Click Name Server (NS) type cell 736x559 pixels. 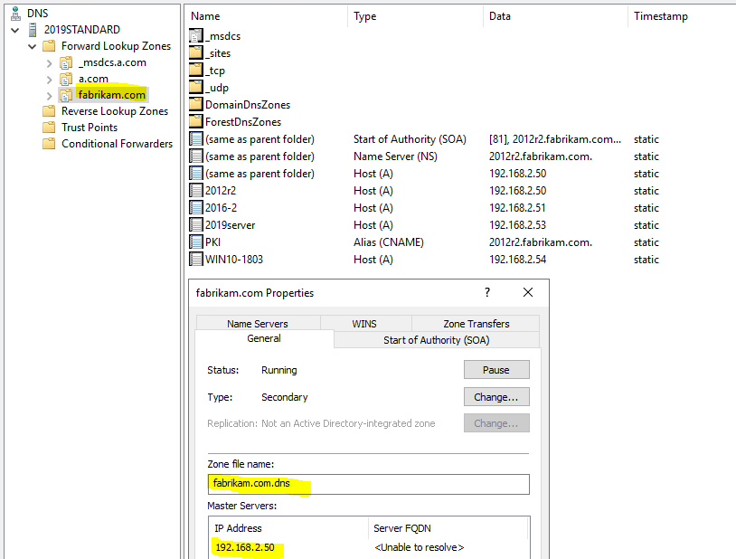click(x=395, y=156)
